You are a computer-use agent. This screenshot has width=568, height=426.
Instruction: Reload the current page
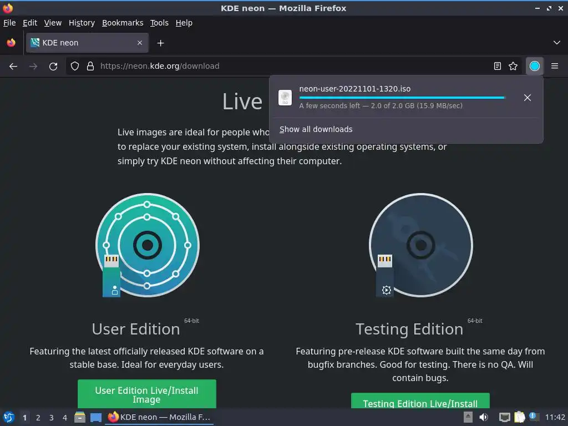(53, 67)
